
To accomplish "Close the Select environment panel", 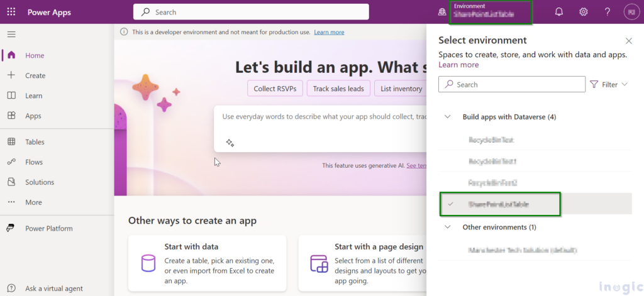I will (628, 41).
